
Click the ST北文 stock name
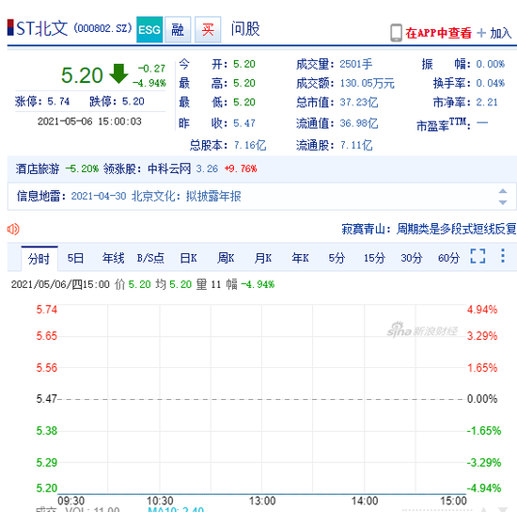point(42,29)
